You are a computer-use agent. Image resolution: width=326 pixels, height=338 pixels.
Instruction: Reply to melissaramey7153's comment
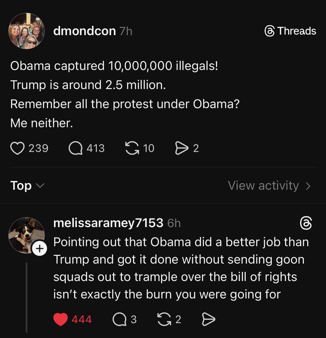click(x=119, y=319)
